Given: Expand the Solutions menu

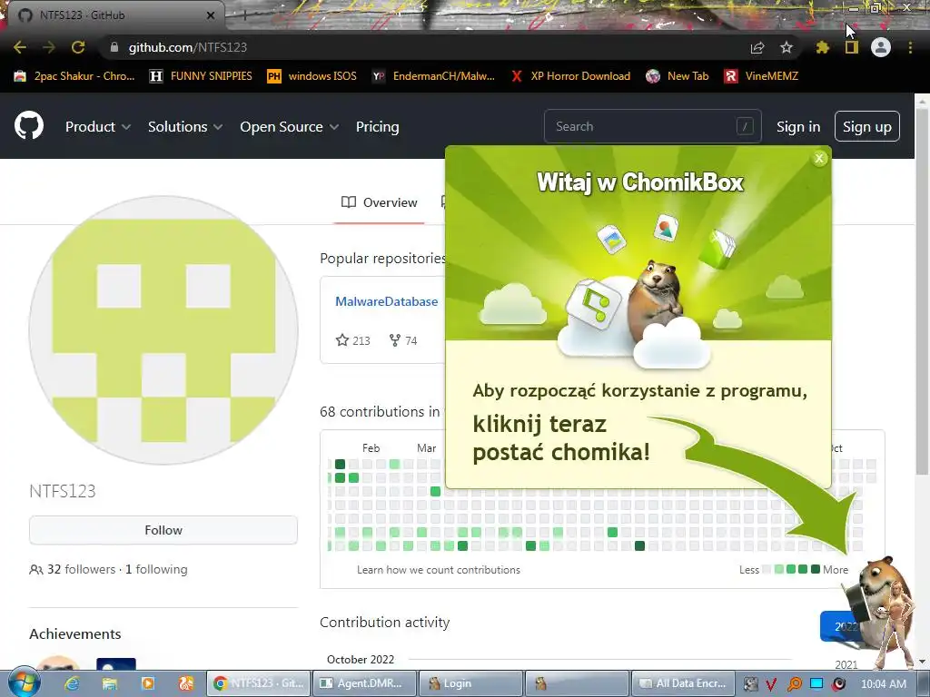Looking at the screenshot, I should tap(185, 127).
